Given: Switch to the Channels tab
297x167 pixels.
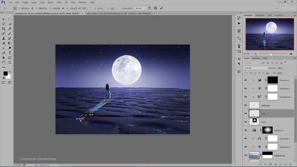Looking at the screenshot, I should click(x=256, y=58).
